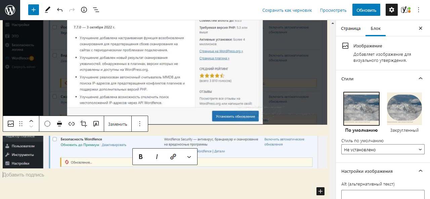
Task: Click the crop image tool
Action: coord(84,124)
